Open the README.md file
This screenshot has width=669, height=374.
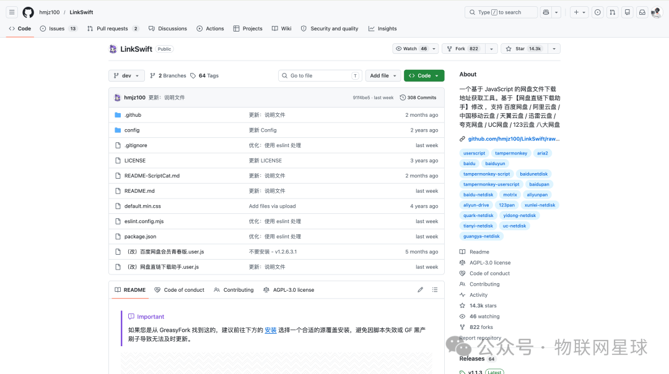[139, 191]
